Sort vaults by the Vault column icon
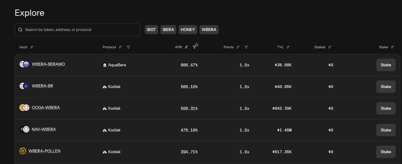 (32, 47)
